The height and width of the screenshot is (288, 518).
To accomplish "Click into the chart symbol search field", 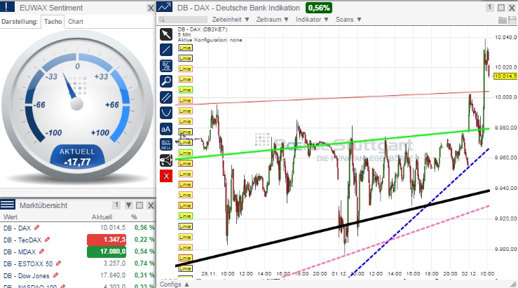I will (183, 20).
